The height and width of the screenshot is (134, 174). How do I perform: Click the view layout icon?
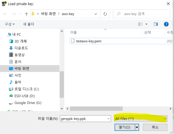point(141,24)
